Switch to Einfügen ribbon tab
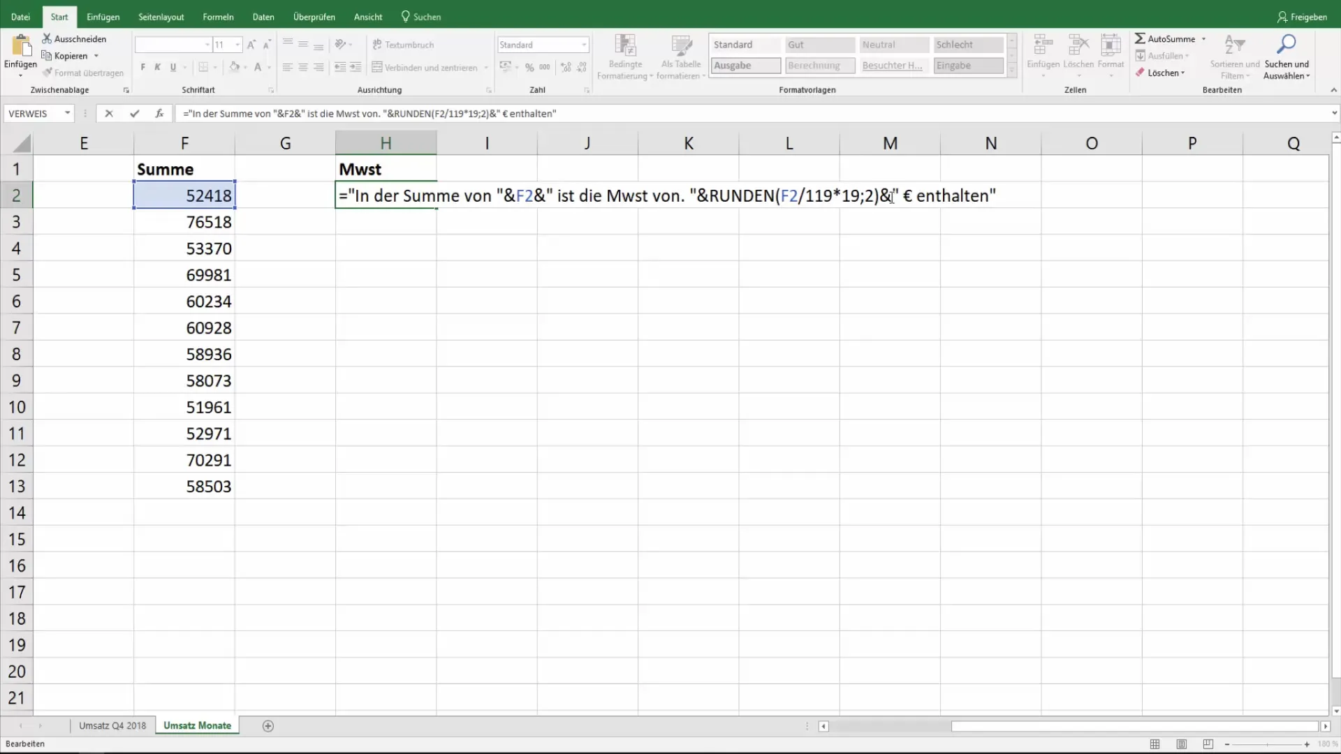 pyautogui.click(x=103, y=17)
